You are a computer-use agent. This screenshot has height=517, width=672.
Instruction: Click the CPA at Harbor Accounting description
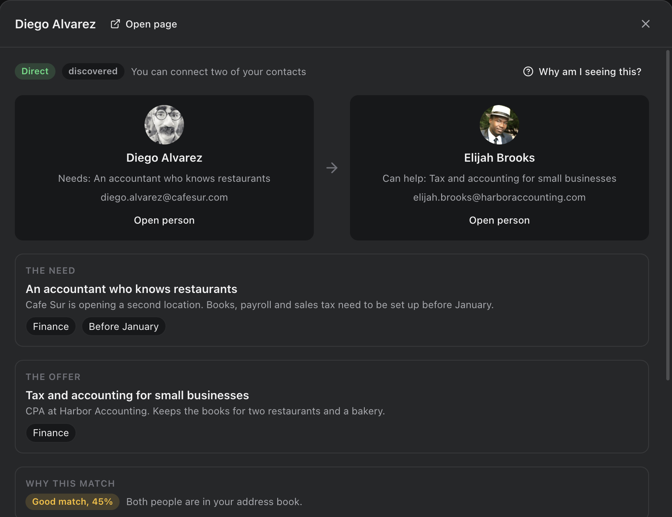(x=205, y=411)
